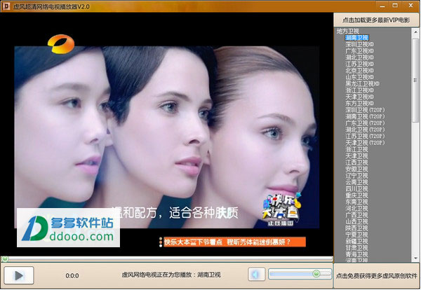Screen dimensions: 421x290
Task: Select 广东卫视HD channel
Action: (x=359, y=51)
